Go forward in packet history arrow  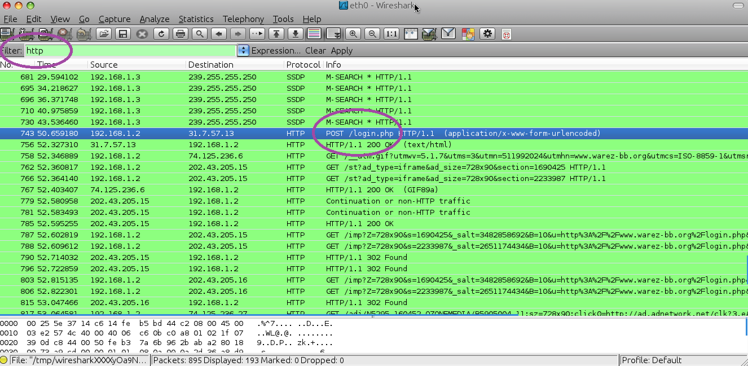(238, 34)
